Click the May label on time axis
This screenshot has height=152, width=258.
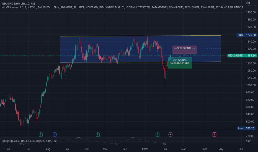click(221, 149)
